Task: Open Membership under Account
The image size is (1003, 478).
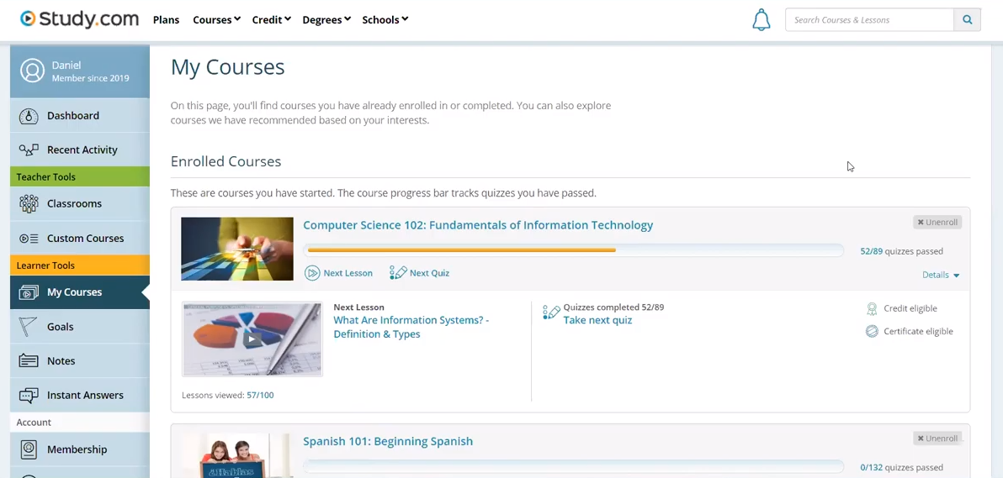Action: [80, 449]
